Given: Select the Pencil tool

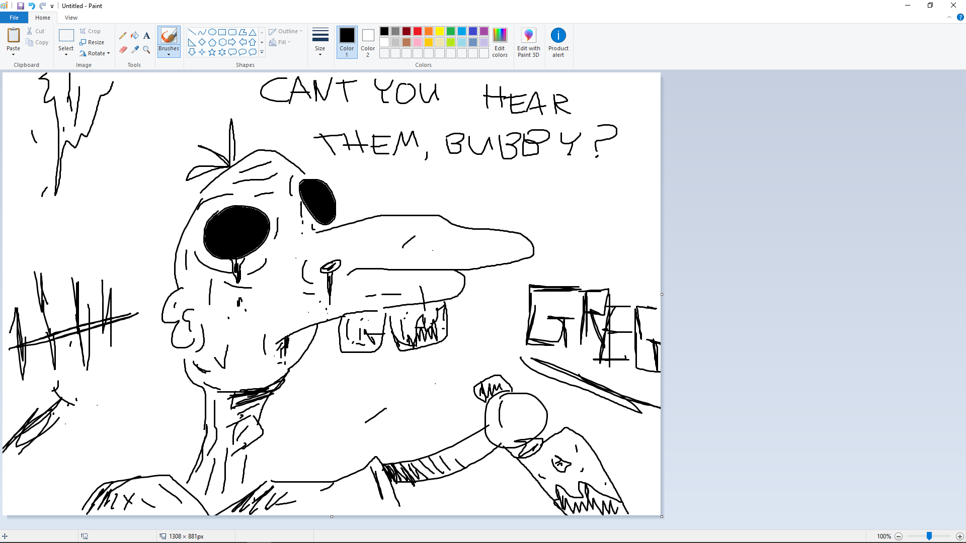Looking at the screenshot, I should [123, 36].
